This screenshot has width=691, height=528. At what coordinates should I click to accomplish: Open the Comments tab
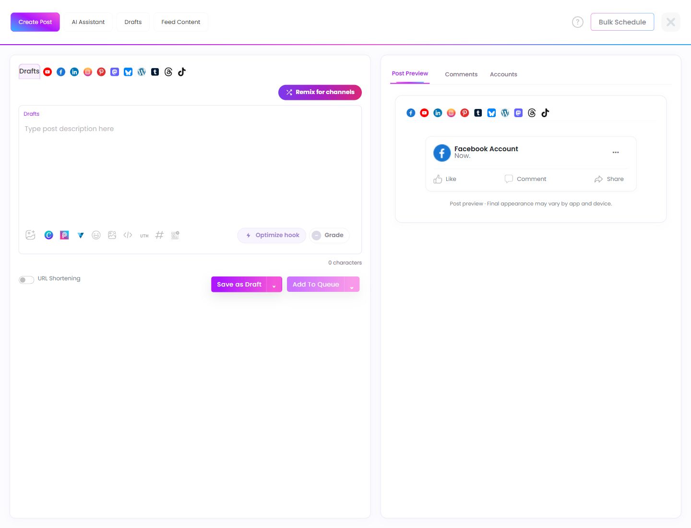(x=461, y=74)
